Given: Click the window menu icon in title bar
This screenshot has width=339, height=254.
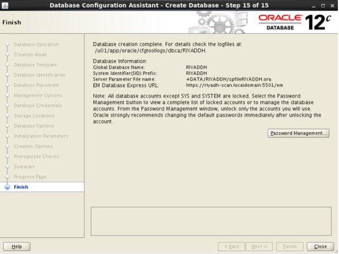Looking at the screenshot, I should (5, 5).
